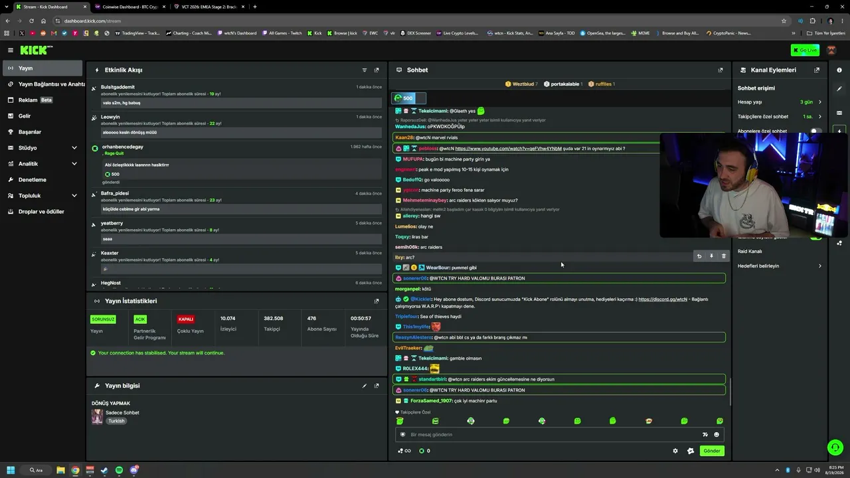Open Spotify from the taskbar

click(x=119, y=470)
